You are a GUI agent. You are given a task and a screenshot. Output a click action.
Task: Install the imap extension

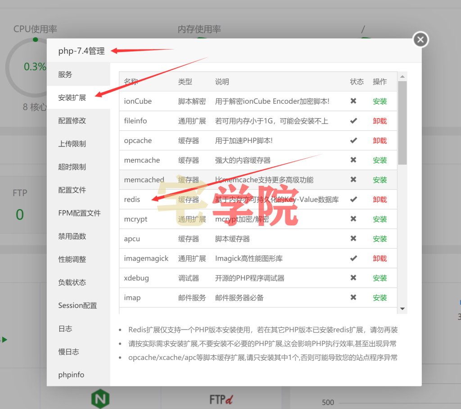[x=380, y=298]
